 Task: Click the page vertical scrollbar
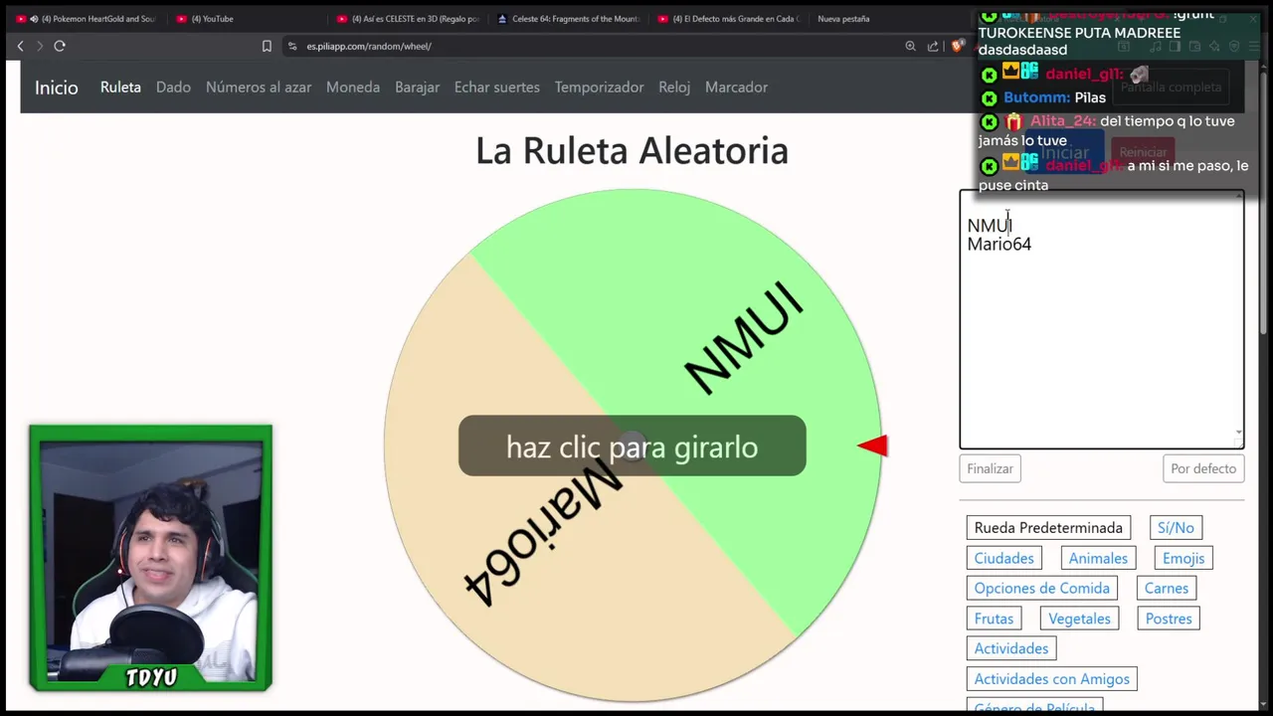(1264, 199)
